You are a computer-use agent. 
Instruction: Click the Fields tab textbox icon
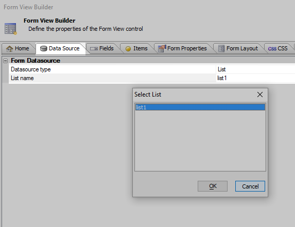pyautogui.click(x=94, y=49)
